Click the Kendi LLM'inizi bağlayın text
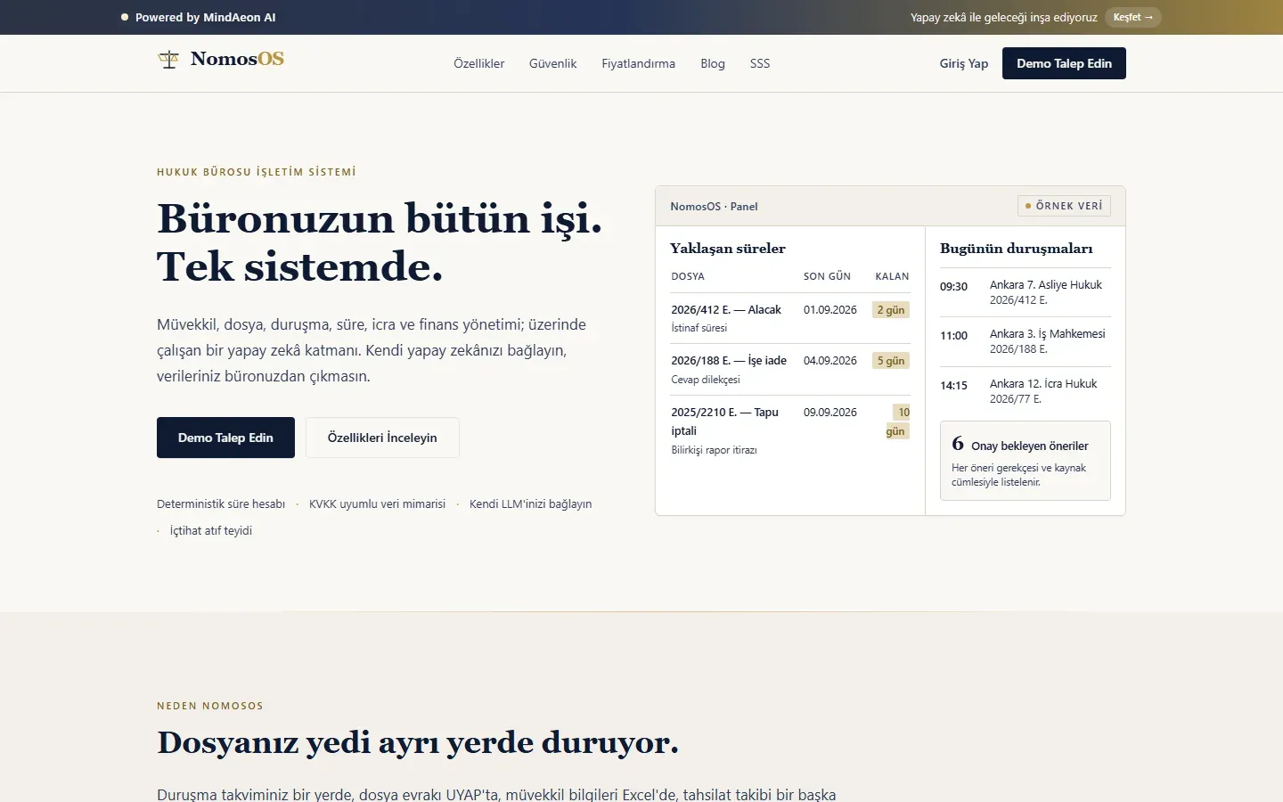Image resolution: width=1283 pixels, height=802 pixels. pyautogui.click(x=530, y=504)
